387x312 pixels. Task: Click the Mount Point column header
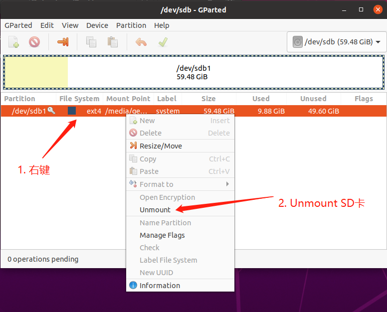point(128,99)
